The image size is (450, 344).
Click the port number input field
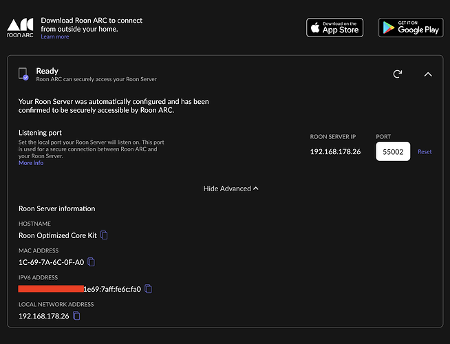click(393, 151)
